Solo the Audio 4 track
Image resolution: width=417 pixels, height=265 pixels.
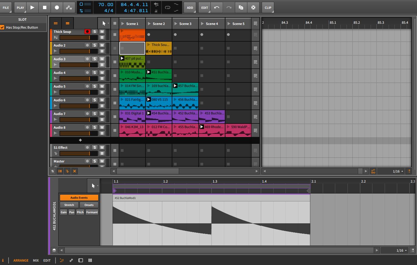click(95, 73)
